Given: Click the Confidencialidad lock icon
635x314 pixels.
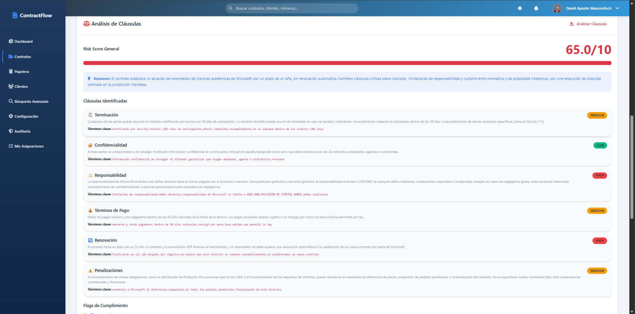Looking at the screenshot, I should point(90,145).
